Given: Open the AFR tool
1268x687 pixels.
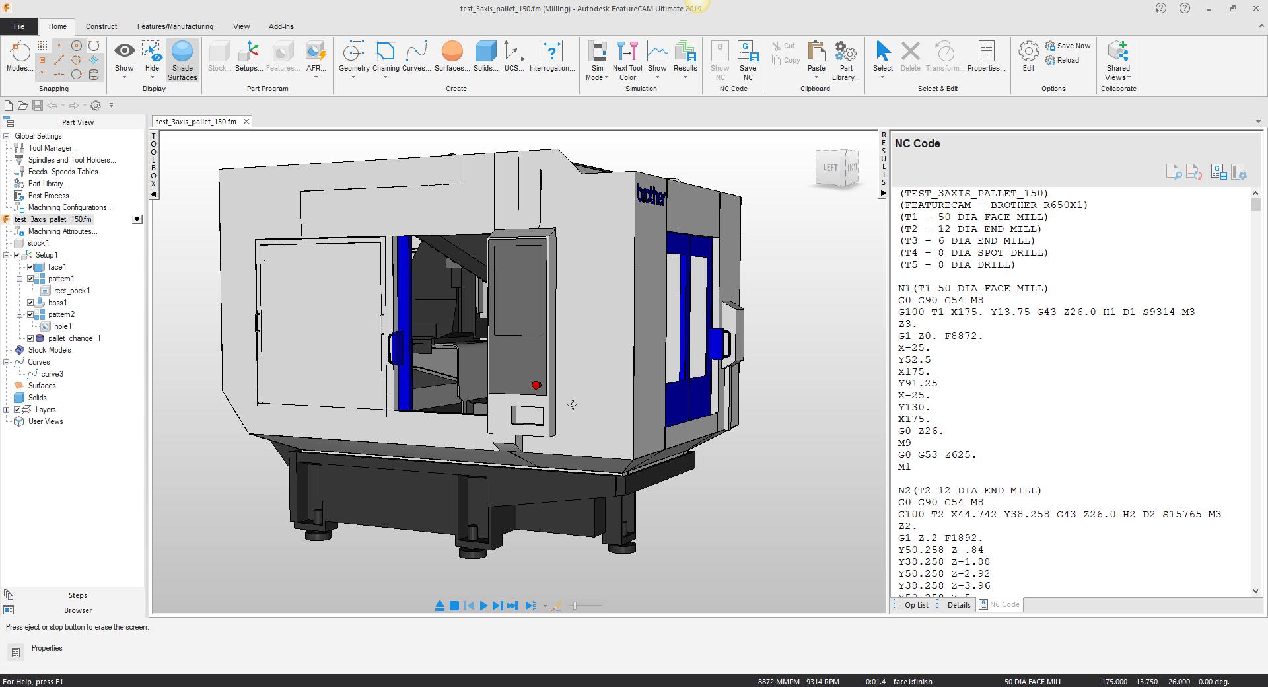Looking at the screenshot, I should click(x=316, y=57).
